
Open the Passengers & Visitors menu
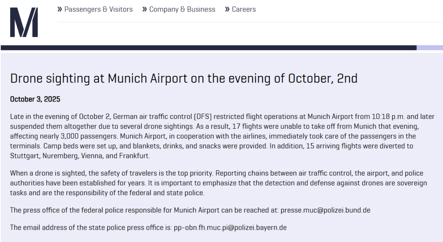tap(98, 9)
